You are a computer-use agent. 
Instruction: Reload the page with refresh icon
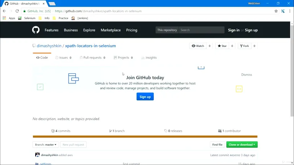click(17, 11)
